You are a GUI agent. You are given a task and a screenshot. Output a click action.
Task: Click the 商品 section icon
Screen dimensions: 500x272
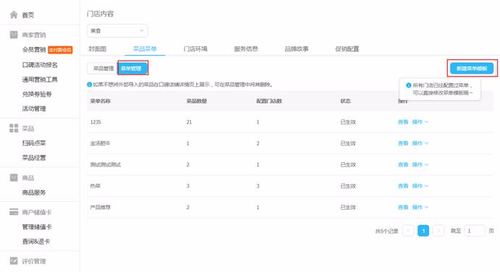(14, 178)
